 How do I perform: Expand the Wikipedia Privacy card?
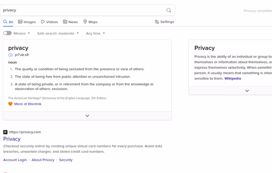[x=247, y=90]
